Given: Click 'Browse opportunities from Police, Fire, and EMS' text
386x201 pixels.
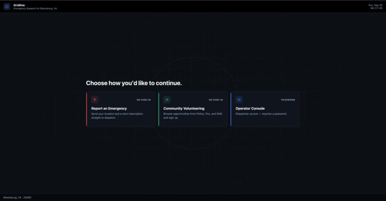Looking at the screenshot, I should tap(193, 114).
